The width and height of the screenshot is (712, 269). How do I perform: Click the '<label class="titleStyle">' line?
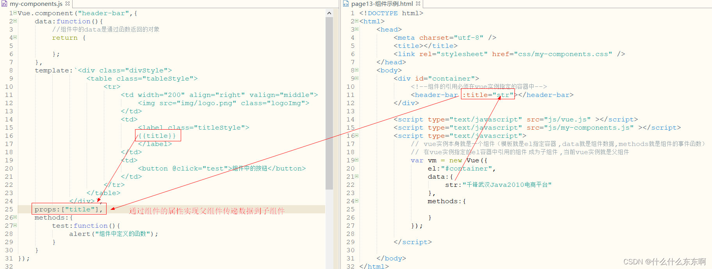[194, 128]
